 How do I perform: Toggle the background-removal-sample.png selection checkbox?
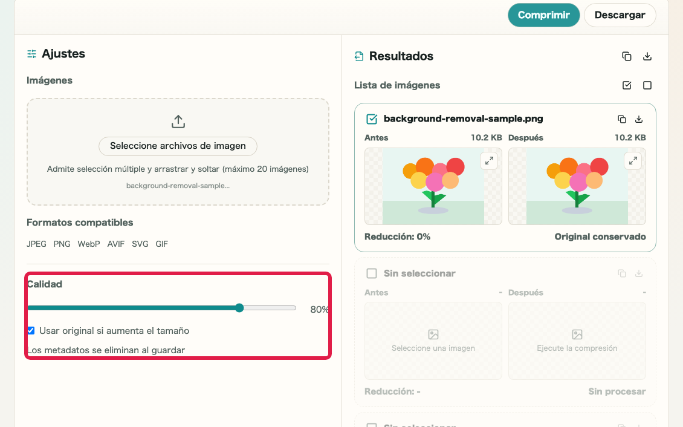(x=372, y=119)
